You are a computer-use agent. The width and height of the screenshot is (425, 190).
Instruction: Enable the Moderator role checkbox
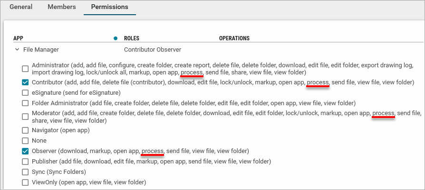coord(25,116)
